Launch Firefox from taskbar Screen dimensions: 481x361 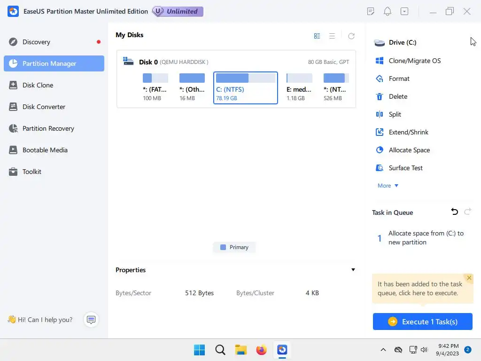pyautogui.click(x=261, y=350)
